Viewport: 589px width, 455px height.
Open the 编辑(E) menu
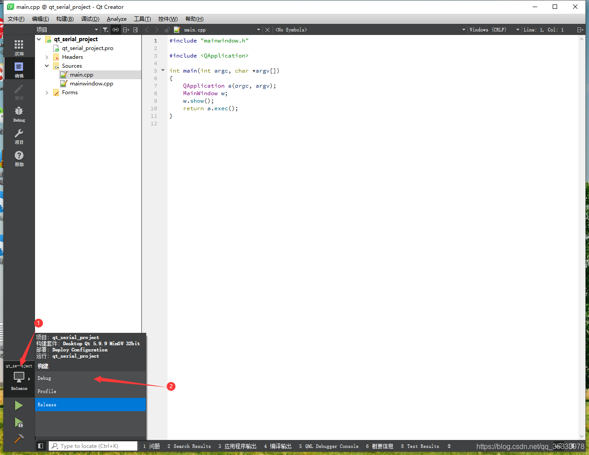40,19
